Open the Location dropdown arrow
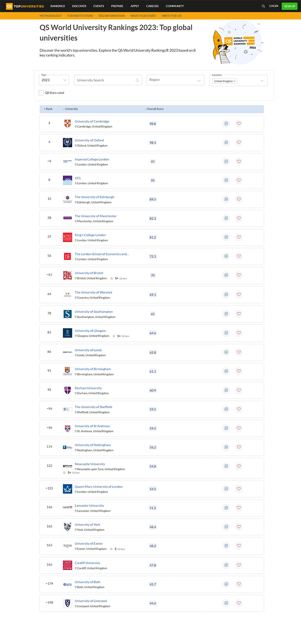This screenshot has height=624, width=301. 262,81
